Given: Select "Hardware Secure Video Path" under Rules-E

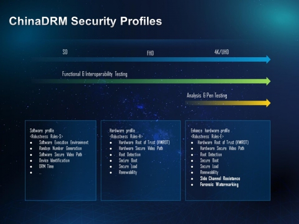Looking at the screenshot, I should (222, 148).
